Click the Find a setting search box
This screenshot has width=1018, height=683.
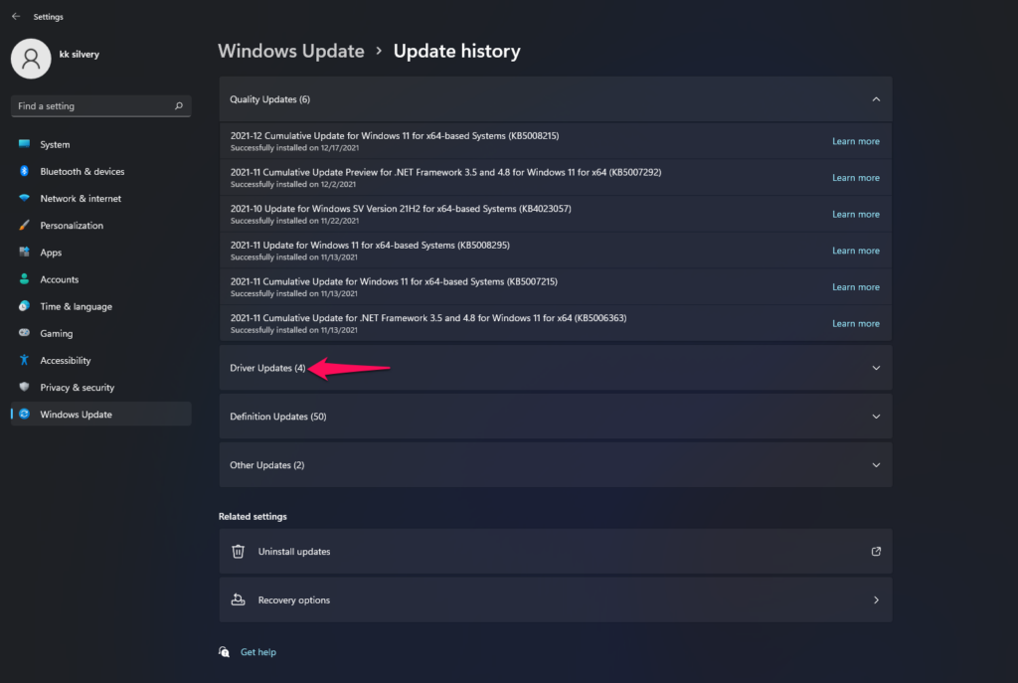point(100,105)
